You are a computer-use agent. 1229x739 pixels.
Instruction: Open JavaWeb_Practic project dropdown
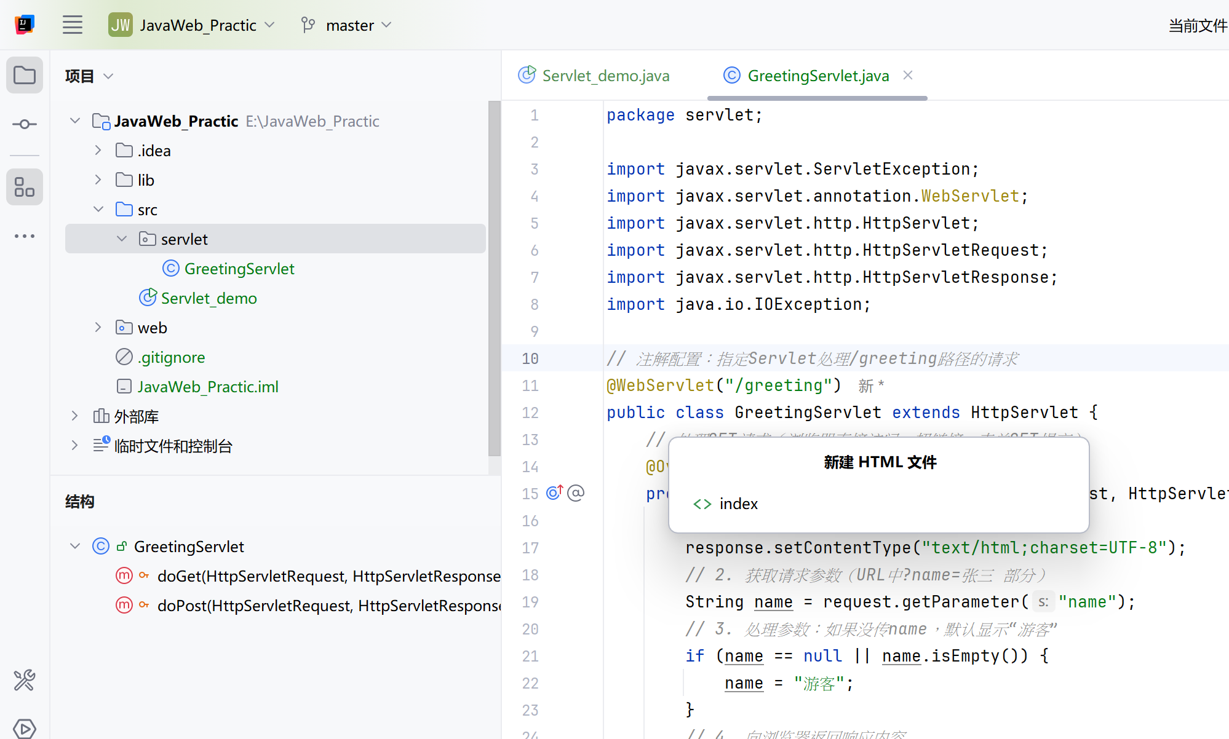coord(192,25)
